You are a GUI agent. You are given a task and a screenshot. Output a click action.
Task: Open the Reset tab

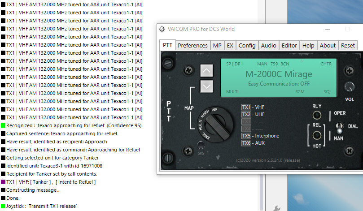[348, 46]
